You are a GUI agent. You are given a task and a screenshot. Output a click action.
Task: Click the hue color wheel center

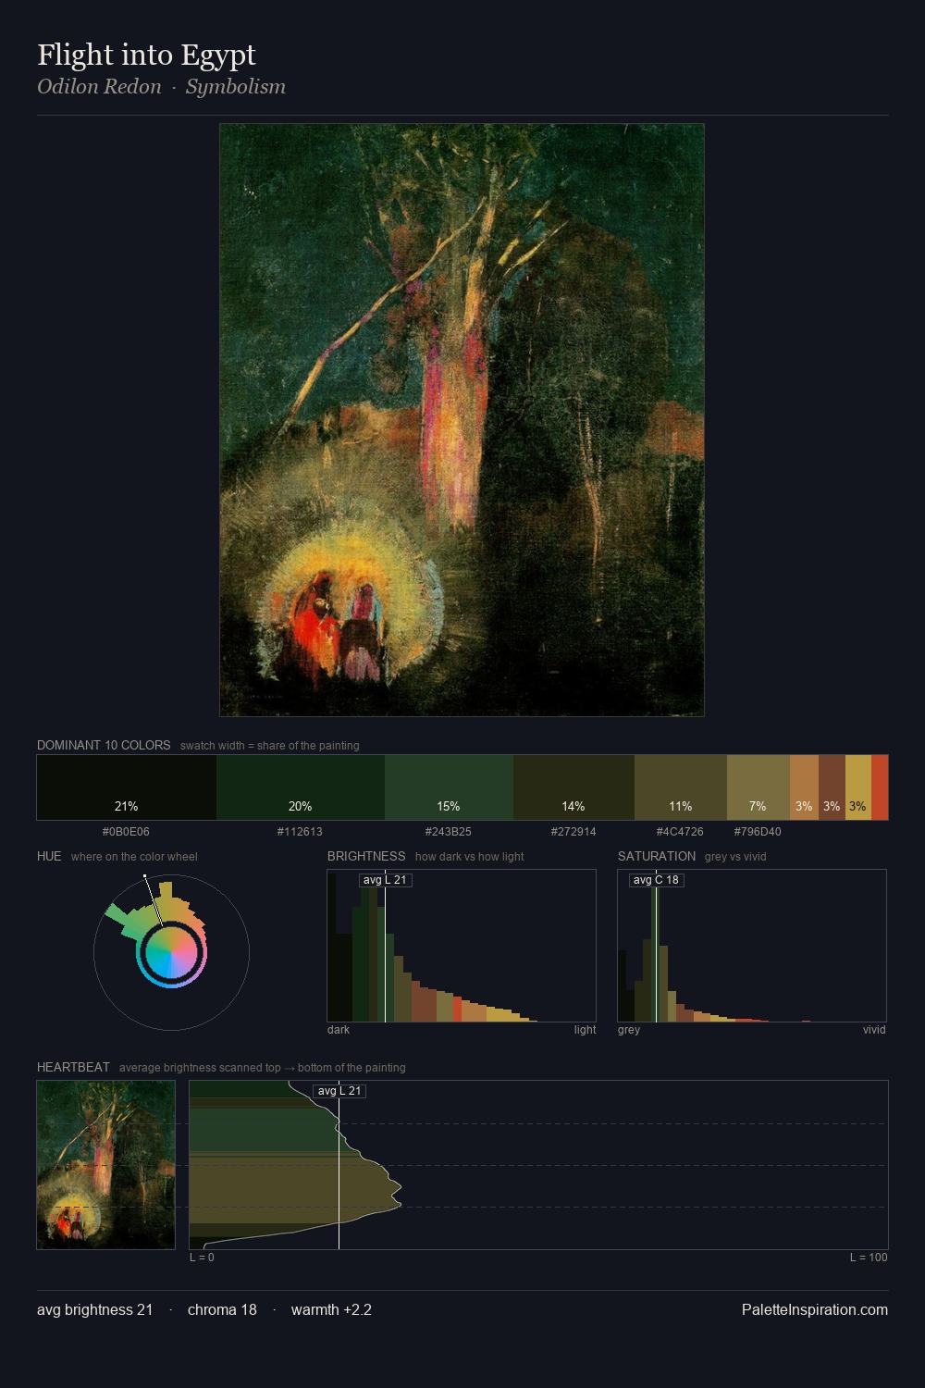coord(171,952)
